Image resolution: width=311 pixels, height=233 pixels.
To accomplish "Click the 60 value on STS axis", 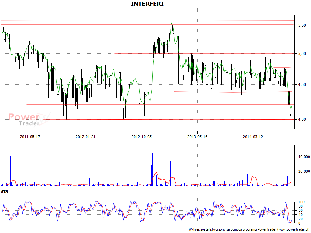I will tap(300, 211).
